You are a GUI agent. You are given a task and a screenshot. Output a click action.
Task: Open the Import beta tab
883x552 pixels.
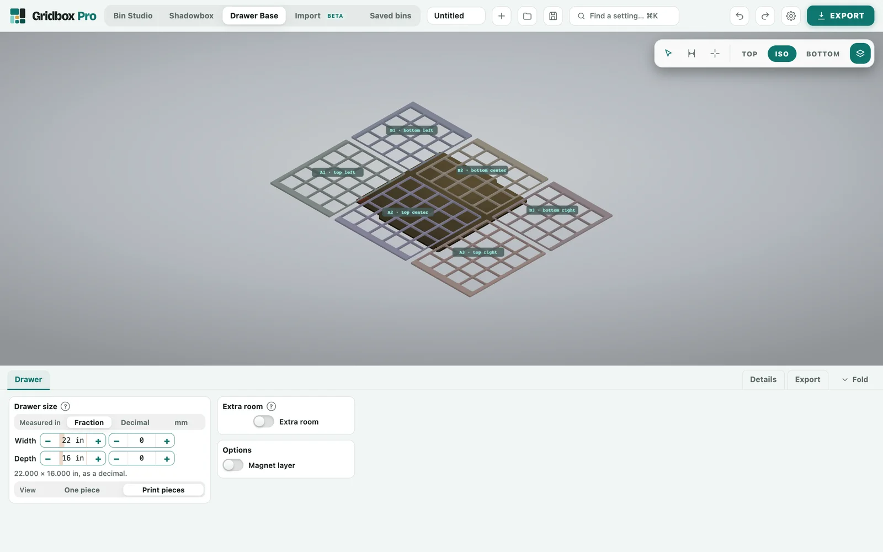318,16
